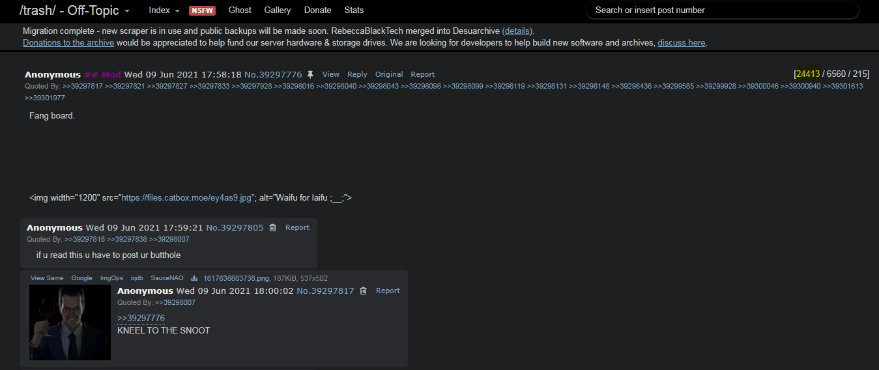Follow the >>39297776 quote link in reply

click(x=141, y=318)
